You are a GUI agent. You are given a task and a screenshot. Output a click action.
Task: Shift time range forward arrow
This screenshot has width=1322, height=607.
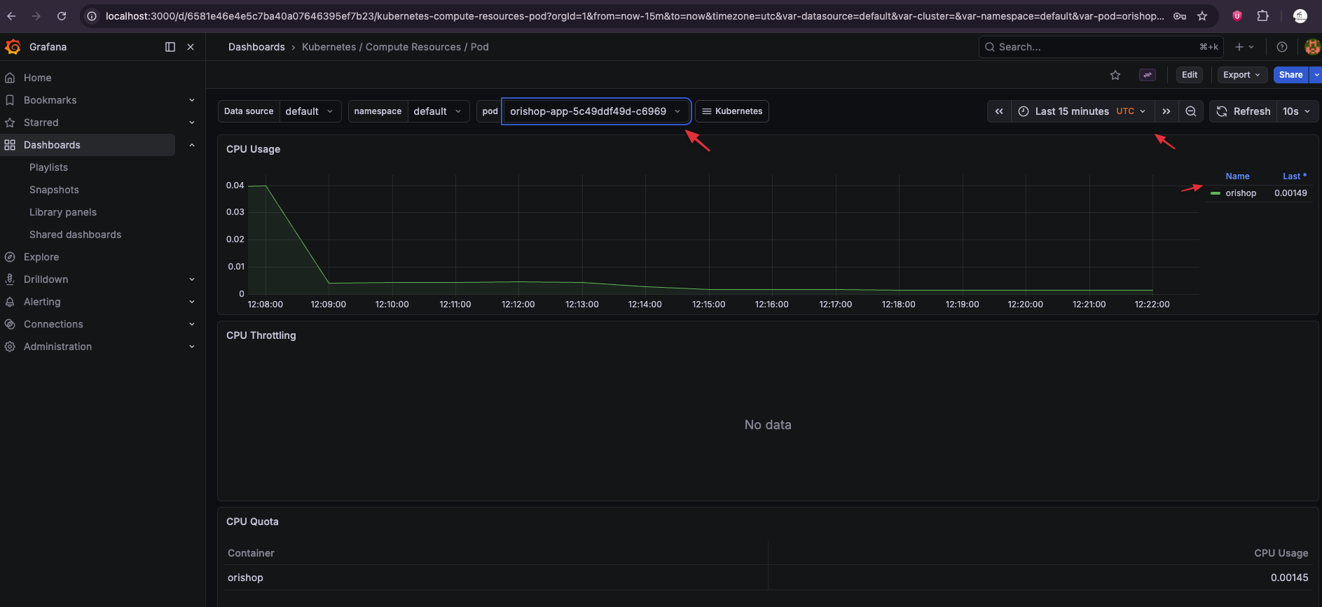1166,111
